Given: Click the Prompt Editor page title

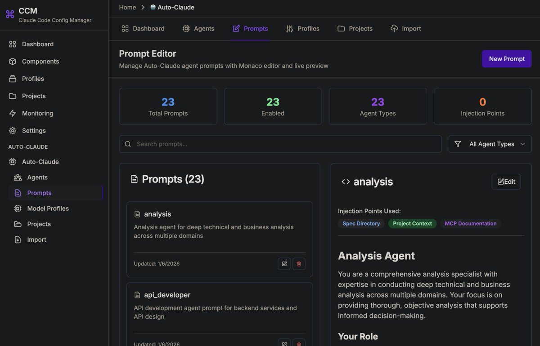Looking at the screenshot, I should pos(148,53).
